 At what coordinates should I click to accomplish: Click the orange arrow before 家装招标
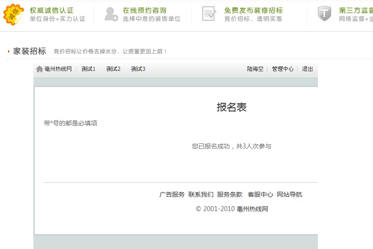tap(9, 51)
